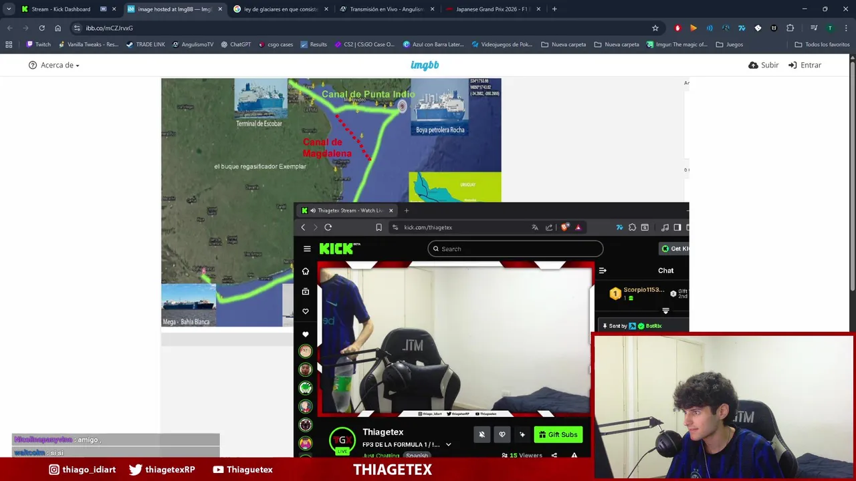Image resolution: width=856 pixels, height=481 pixels.
Task: Close the image hosted at ImgBB tab
Action: pyautogui.click(x=220, y=9)
